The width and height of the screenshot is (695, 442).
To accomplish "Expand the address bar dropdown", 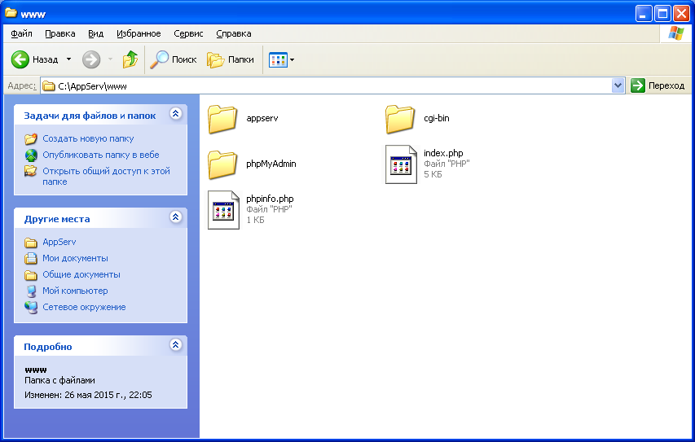I will click(618, 85).
